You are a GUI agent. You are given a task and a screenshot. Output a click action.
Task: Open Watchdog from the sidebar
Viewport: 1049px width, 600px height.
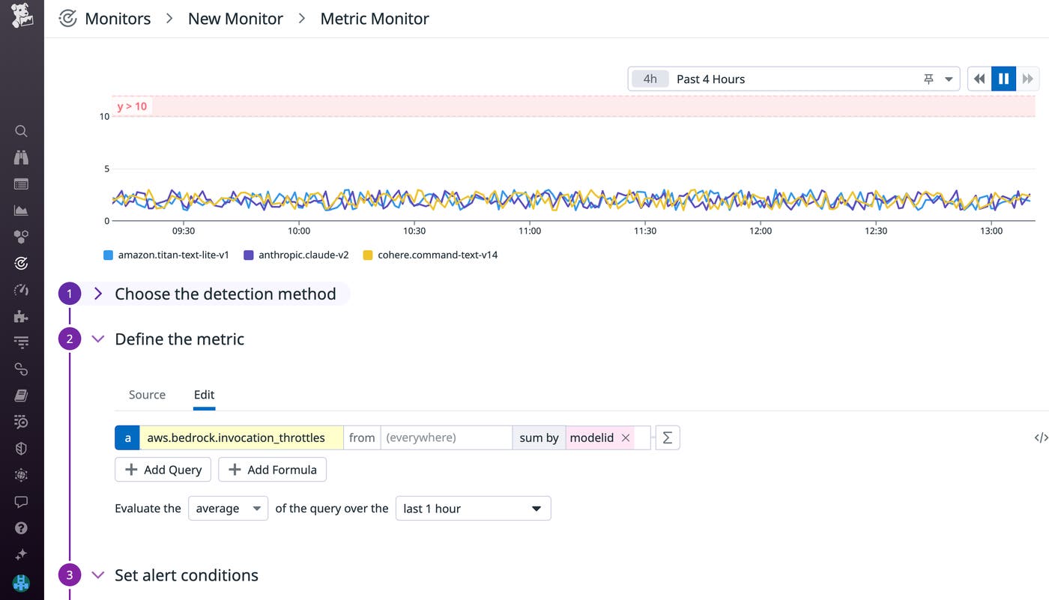tap(21, 157)
